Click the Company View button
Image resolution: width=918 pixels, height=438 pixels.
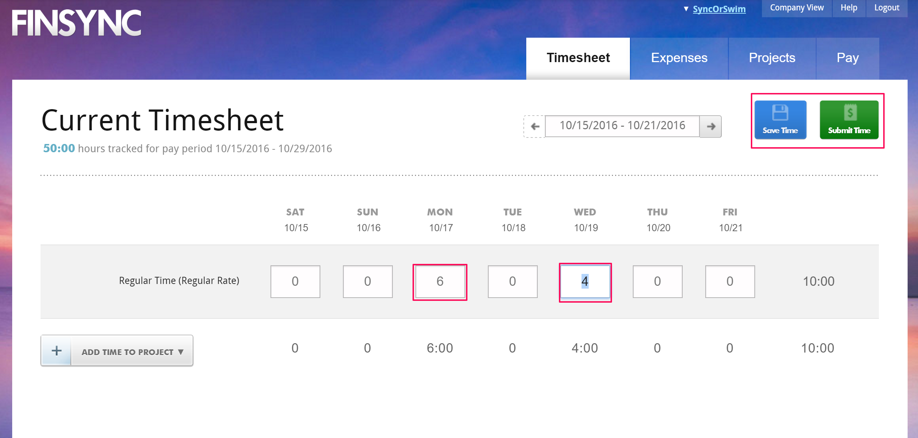(797, 8)
